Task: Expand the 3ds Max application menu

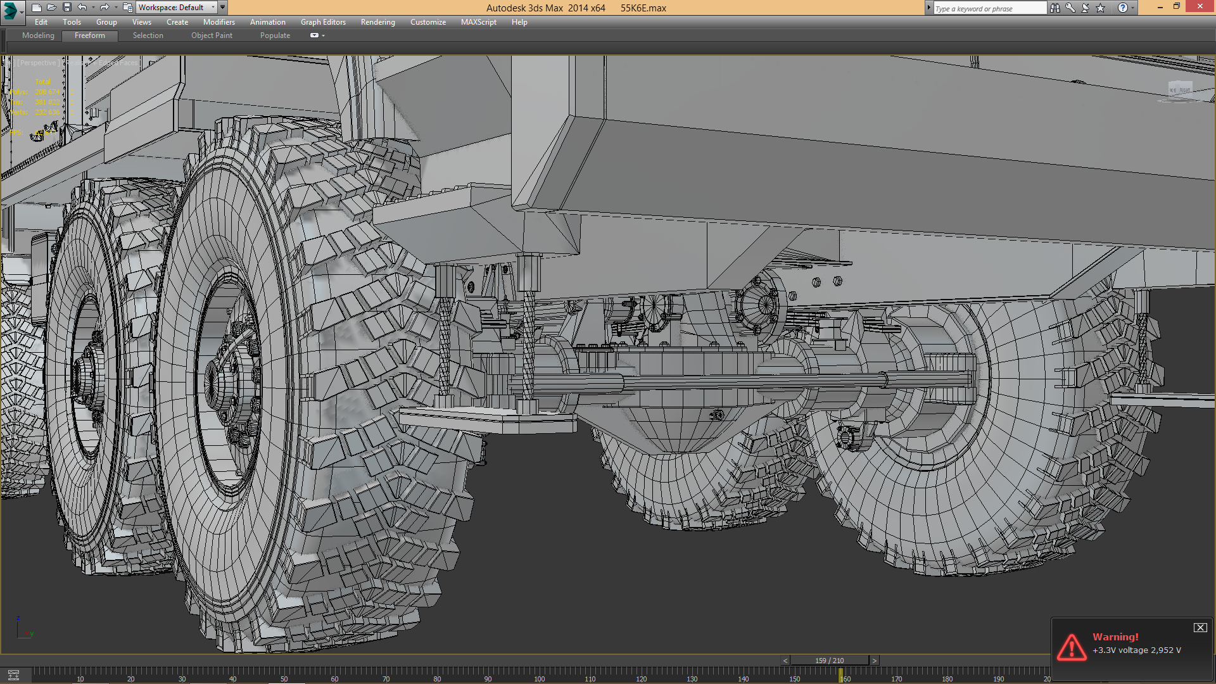Action: pyautogui.click(x=11, y=10)
